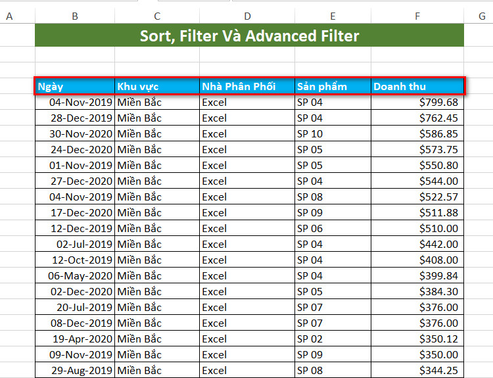Click date cell 28-Dec-2019
Viewport: 493px width, 378px height.
(75, 118)
